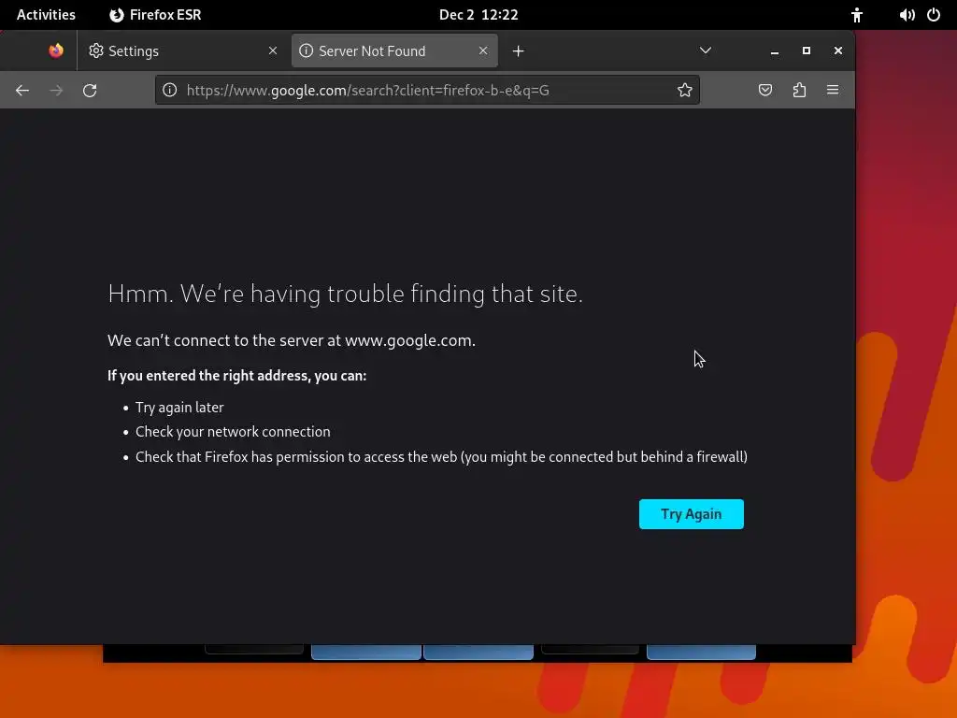Maximize the Firefox window
957x718 pixels.
click(x=807, y=50)
